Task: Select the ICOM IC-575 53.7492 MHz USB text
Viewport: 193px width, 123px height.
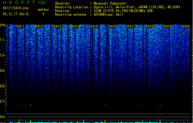Action: 123,11
